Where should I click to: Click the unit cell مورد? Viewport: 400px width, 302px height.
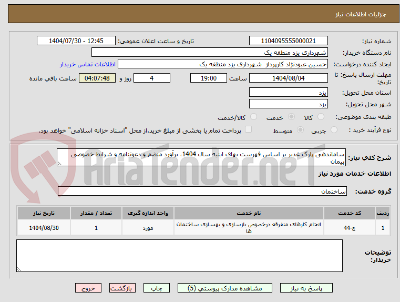click(148, 228)
